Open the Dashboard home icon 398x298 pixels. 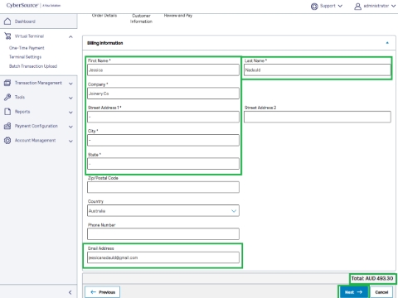[7, 22]
